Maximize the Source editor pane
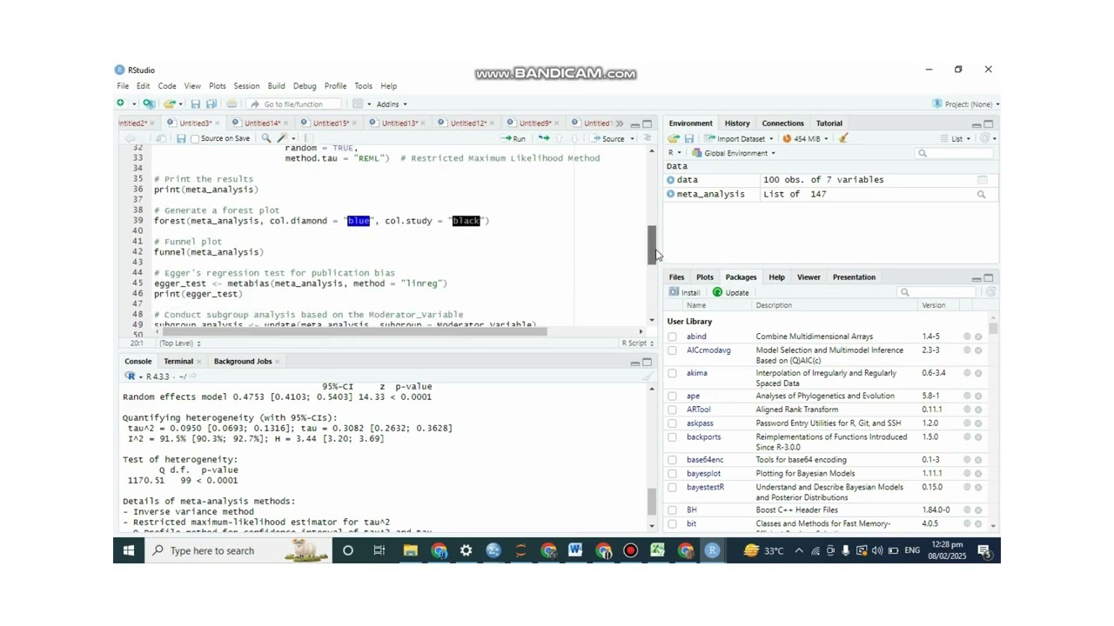Screen dimensions: 1114x626 tap(647, 123)
